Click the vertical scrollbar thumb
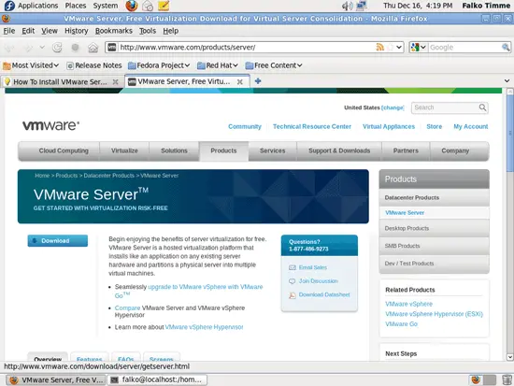 pyautogui.click(x=509, y=133)
